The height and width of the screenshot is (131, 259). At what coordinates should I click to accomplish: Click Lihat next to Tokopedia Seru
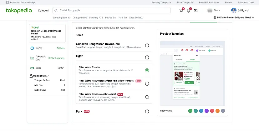[x=63, y=80]
